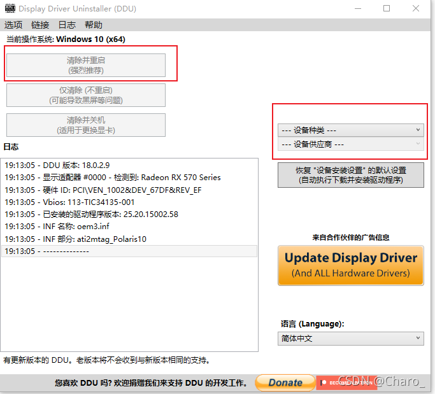Screen dimensions: 435x394
Task: Maximize the DDU window
Action: [387, 9]
